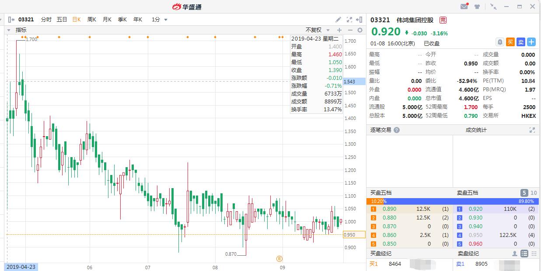Open the theme skin icon in title bar

tap(477, 6)
